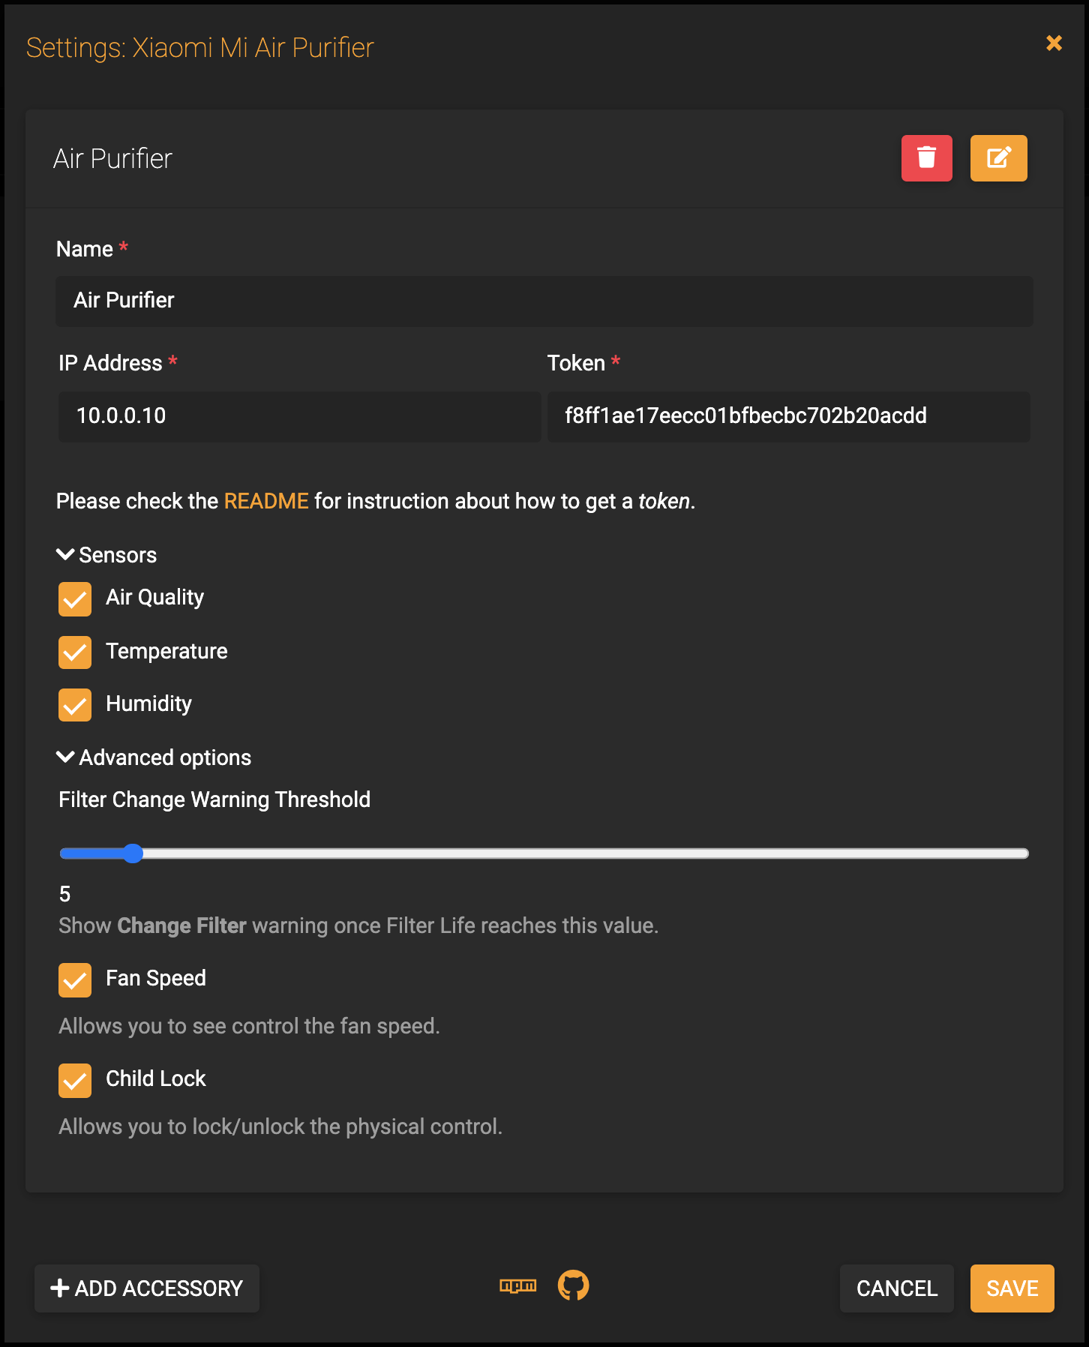
Task: Close the settings dialog with X icon
Action: pyautogui.click(x=1054, y=43)
